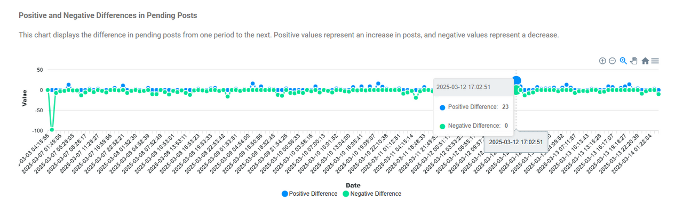Click the green data point at -100
Viewport: 683px width, 208px height.
[52, 129]
